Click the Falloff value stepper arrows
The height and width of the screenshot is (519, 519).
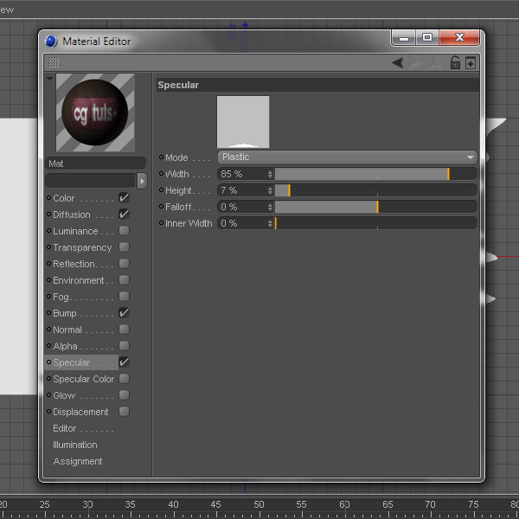pos(270,207)
